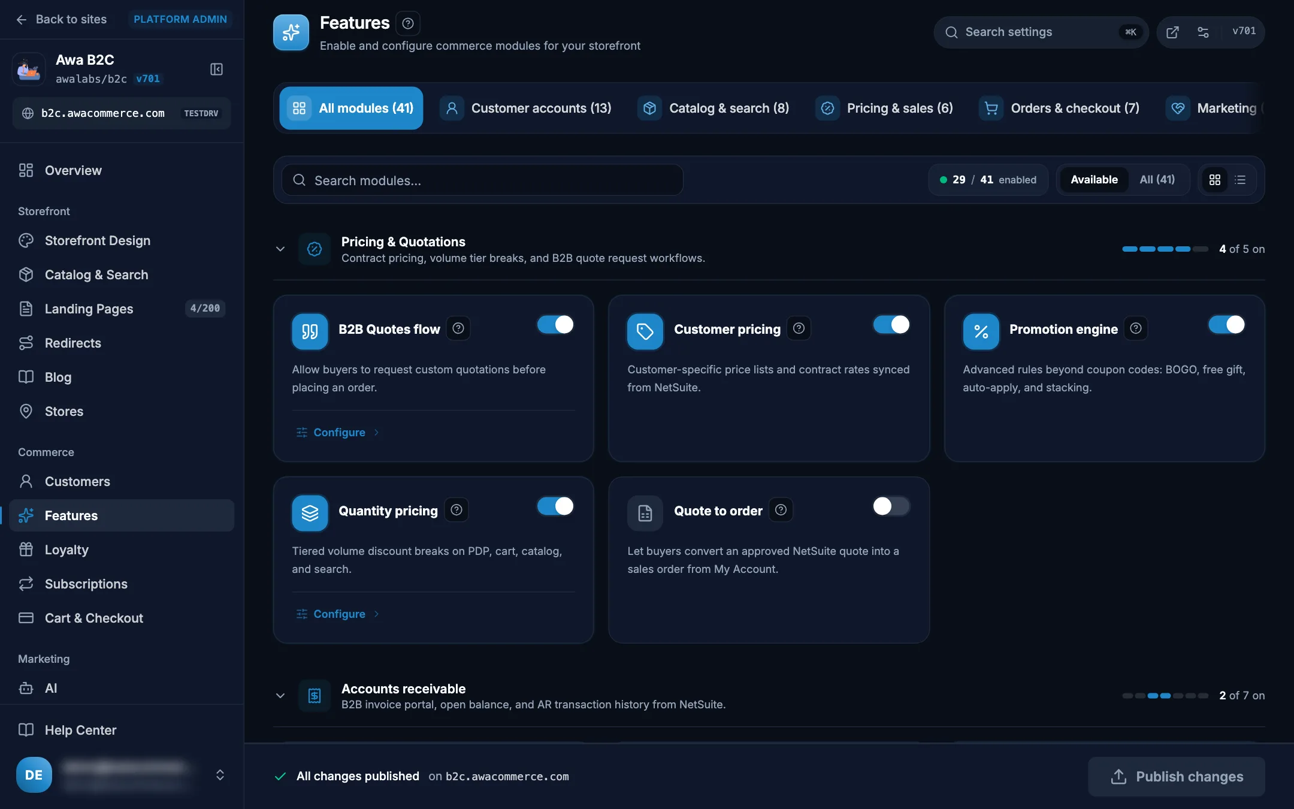The width and height of the screenshot is (1294, 809).
Task: Open the user account switcher chevrons
Action: (x=220, y=775)
